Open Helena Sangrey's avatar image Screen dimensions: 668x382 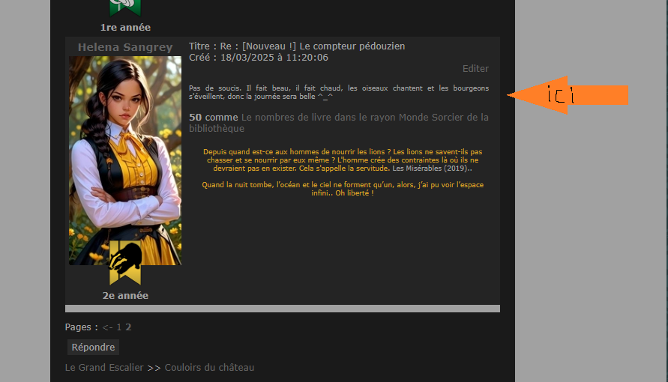pos(125,161)
